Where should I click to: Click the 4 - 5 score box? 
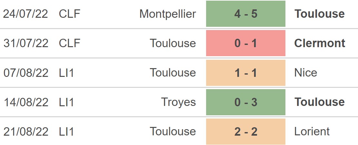pos(246,14)
